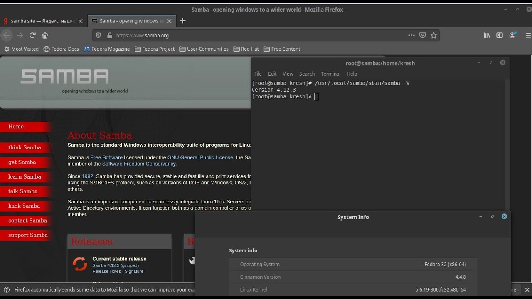Open contact Samba section
532x299 pixels.
[x=25, y=221]
